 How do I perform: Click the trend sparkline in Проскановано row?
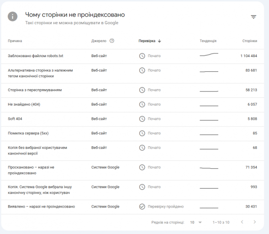tap(209, 168)
